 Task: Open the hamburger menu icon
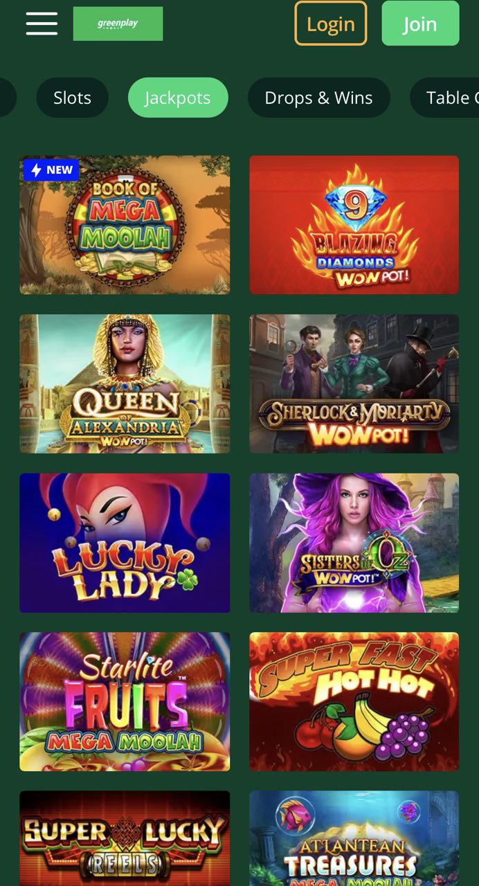point(42,23)
